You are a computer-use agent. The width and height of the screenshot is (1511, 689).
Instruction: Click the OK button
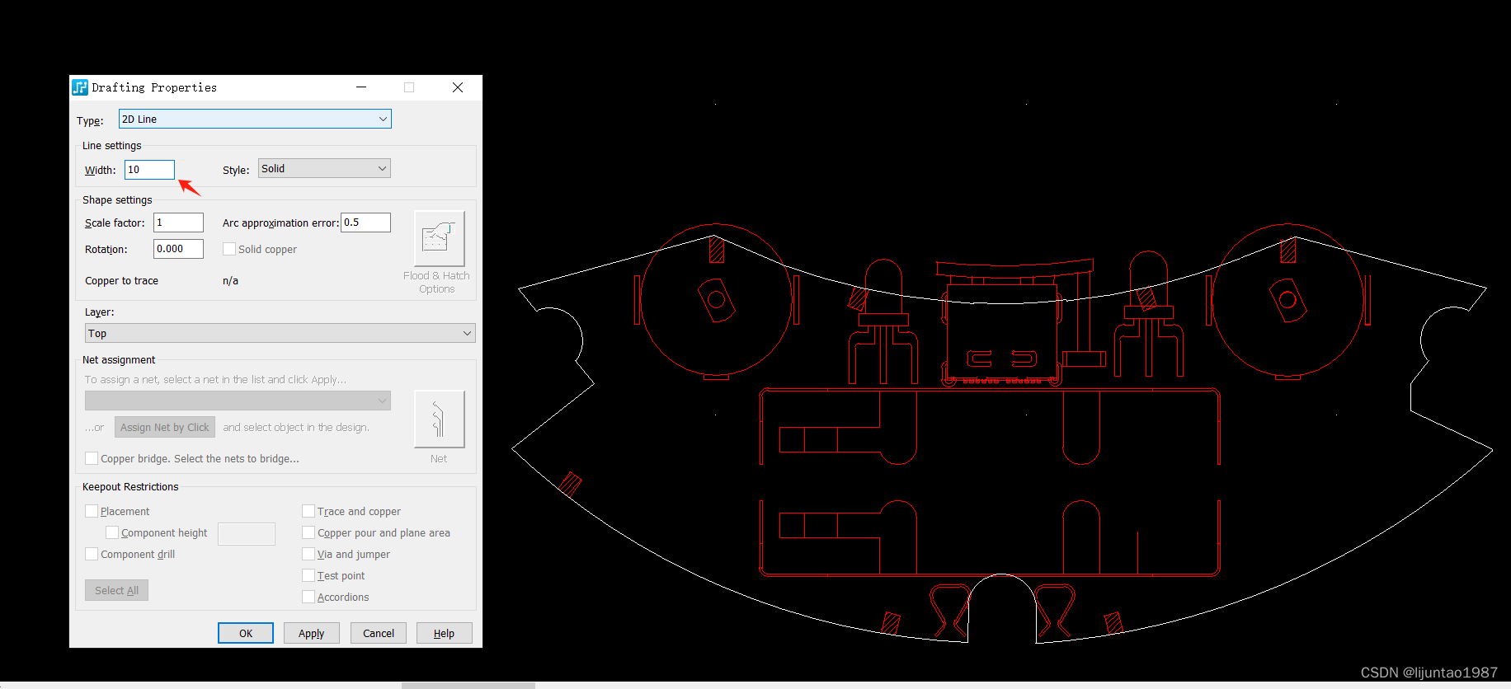pyautogui.click(x=246, y=633)
